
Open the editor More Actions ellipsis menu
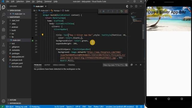tap(141, 6)
